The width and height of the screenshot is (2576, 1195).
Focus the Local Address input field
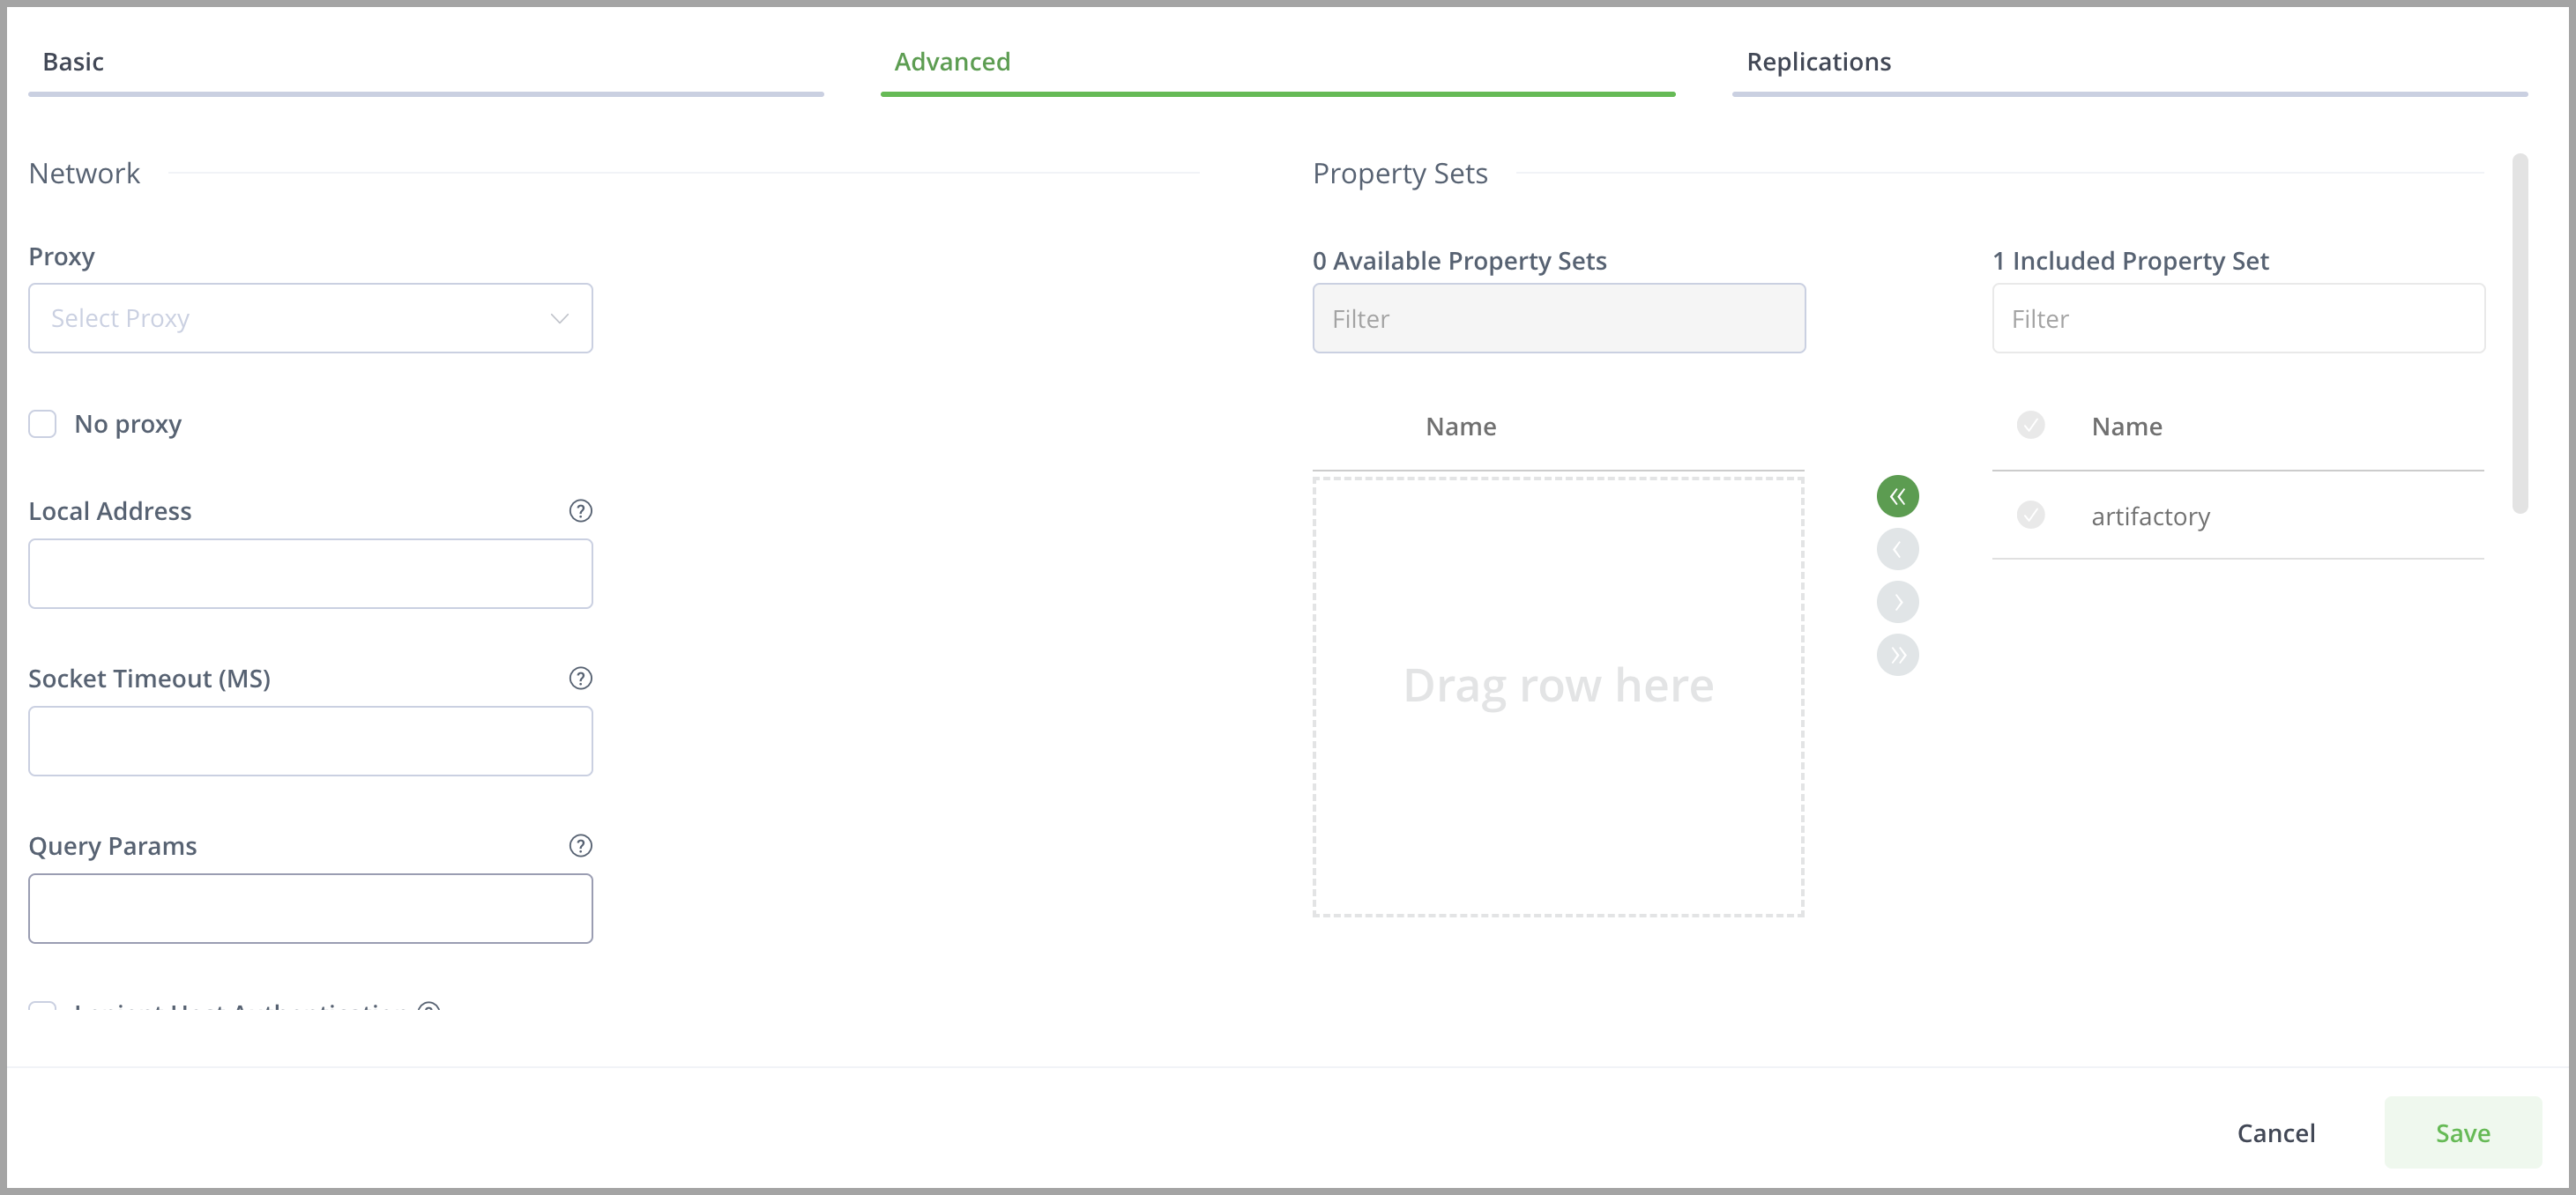[310, 574]
